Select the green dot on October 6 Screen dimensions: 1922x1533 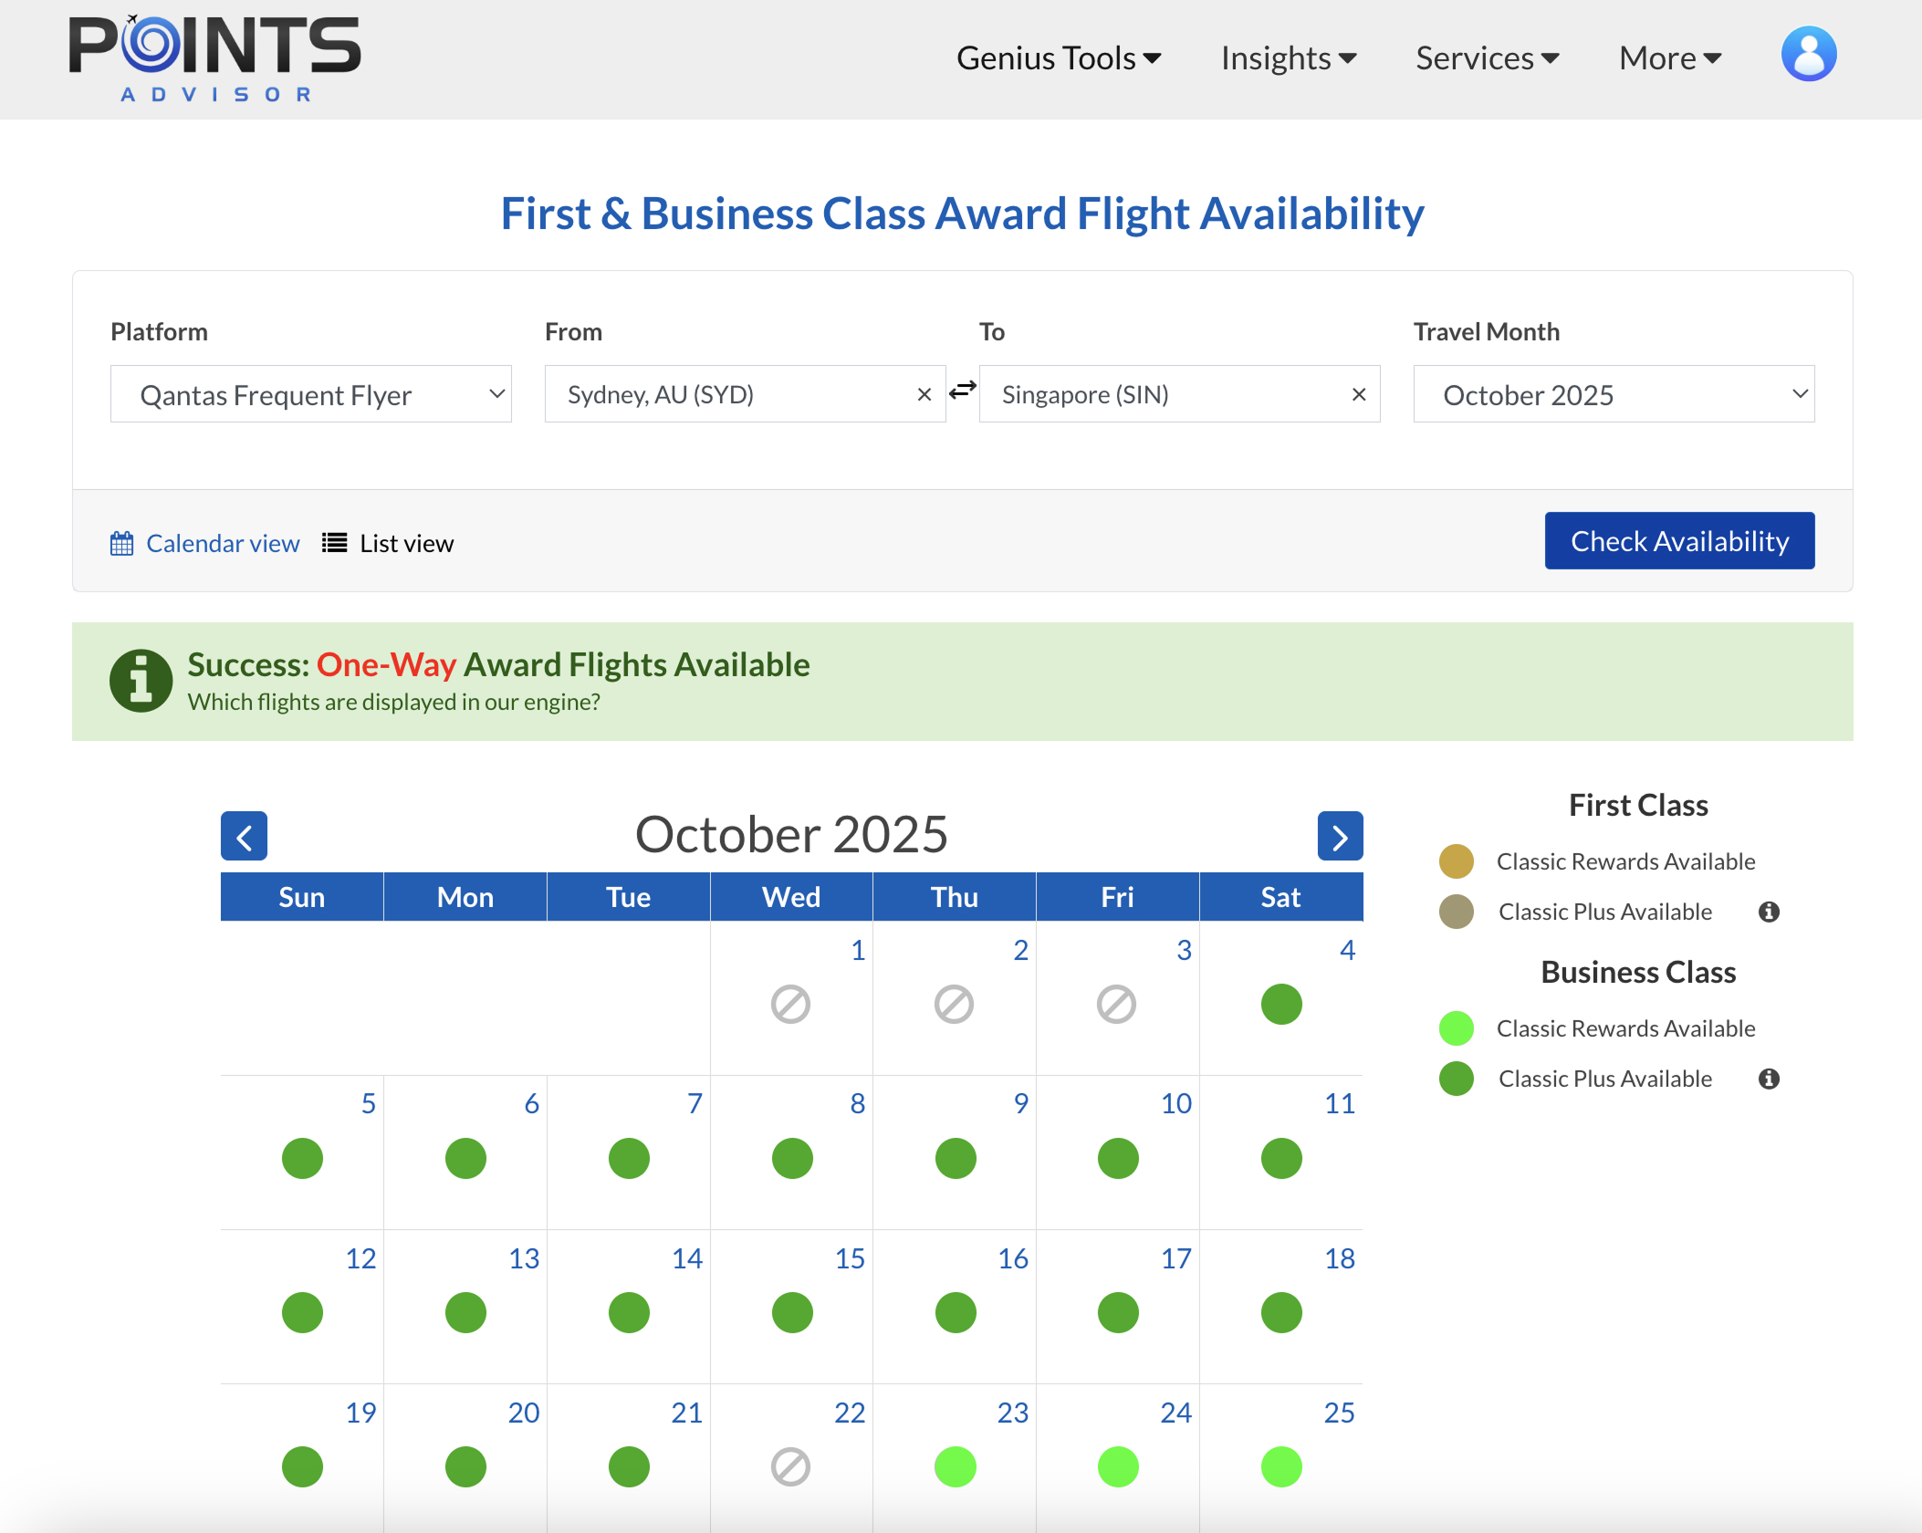465,1159
